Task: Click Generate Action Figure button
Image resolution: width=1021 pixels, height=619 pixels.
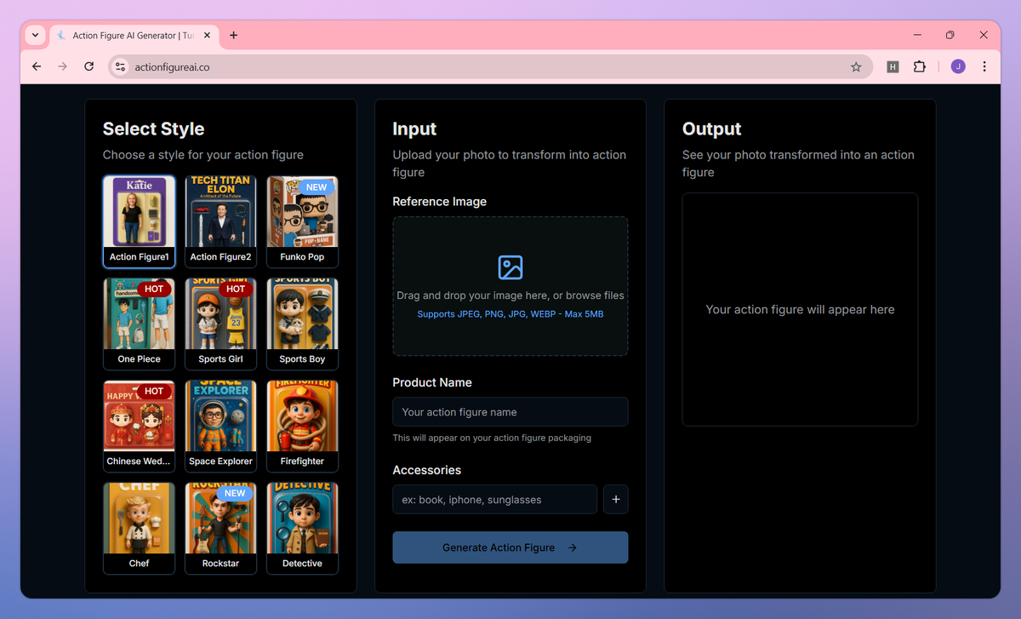Action: pos(510,547)
